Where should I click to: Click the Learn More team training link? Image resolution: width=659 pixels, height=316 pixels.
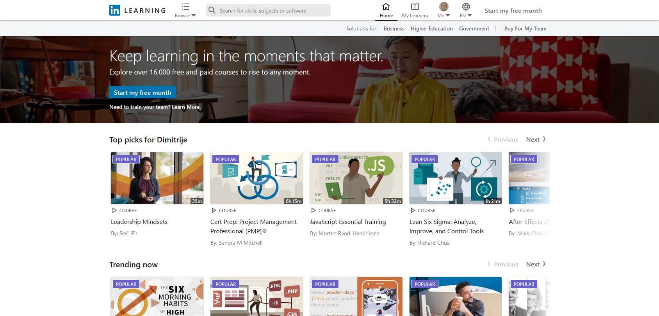click(186, 107)
